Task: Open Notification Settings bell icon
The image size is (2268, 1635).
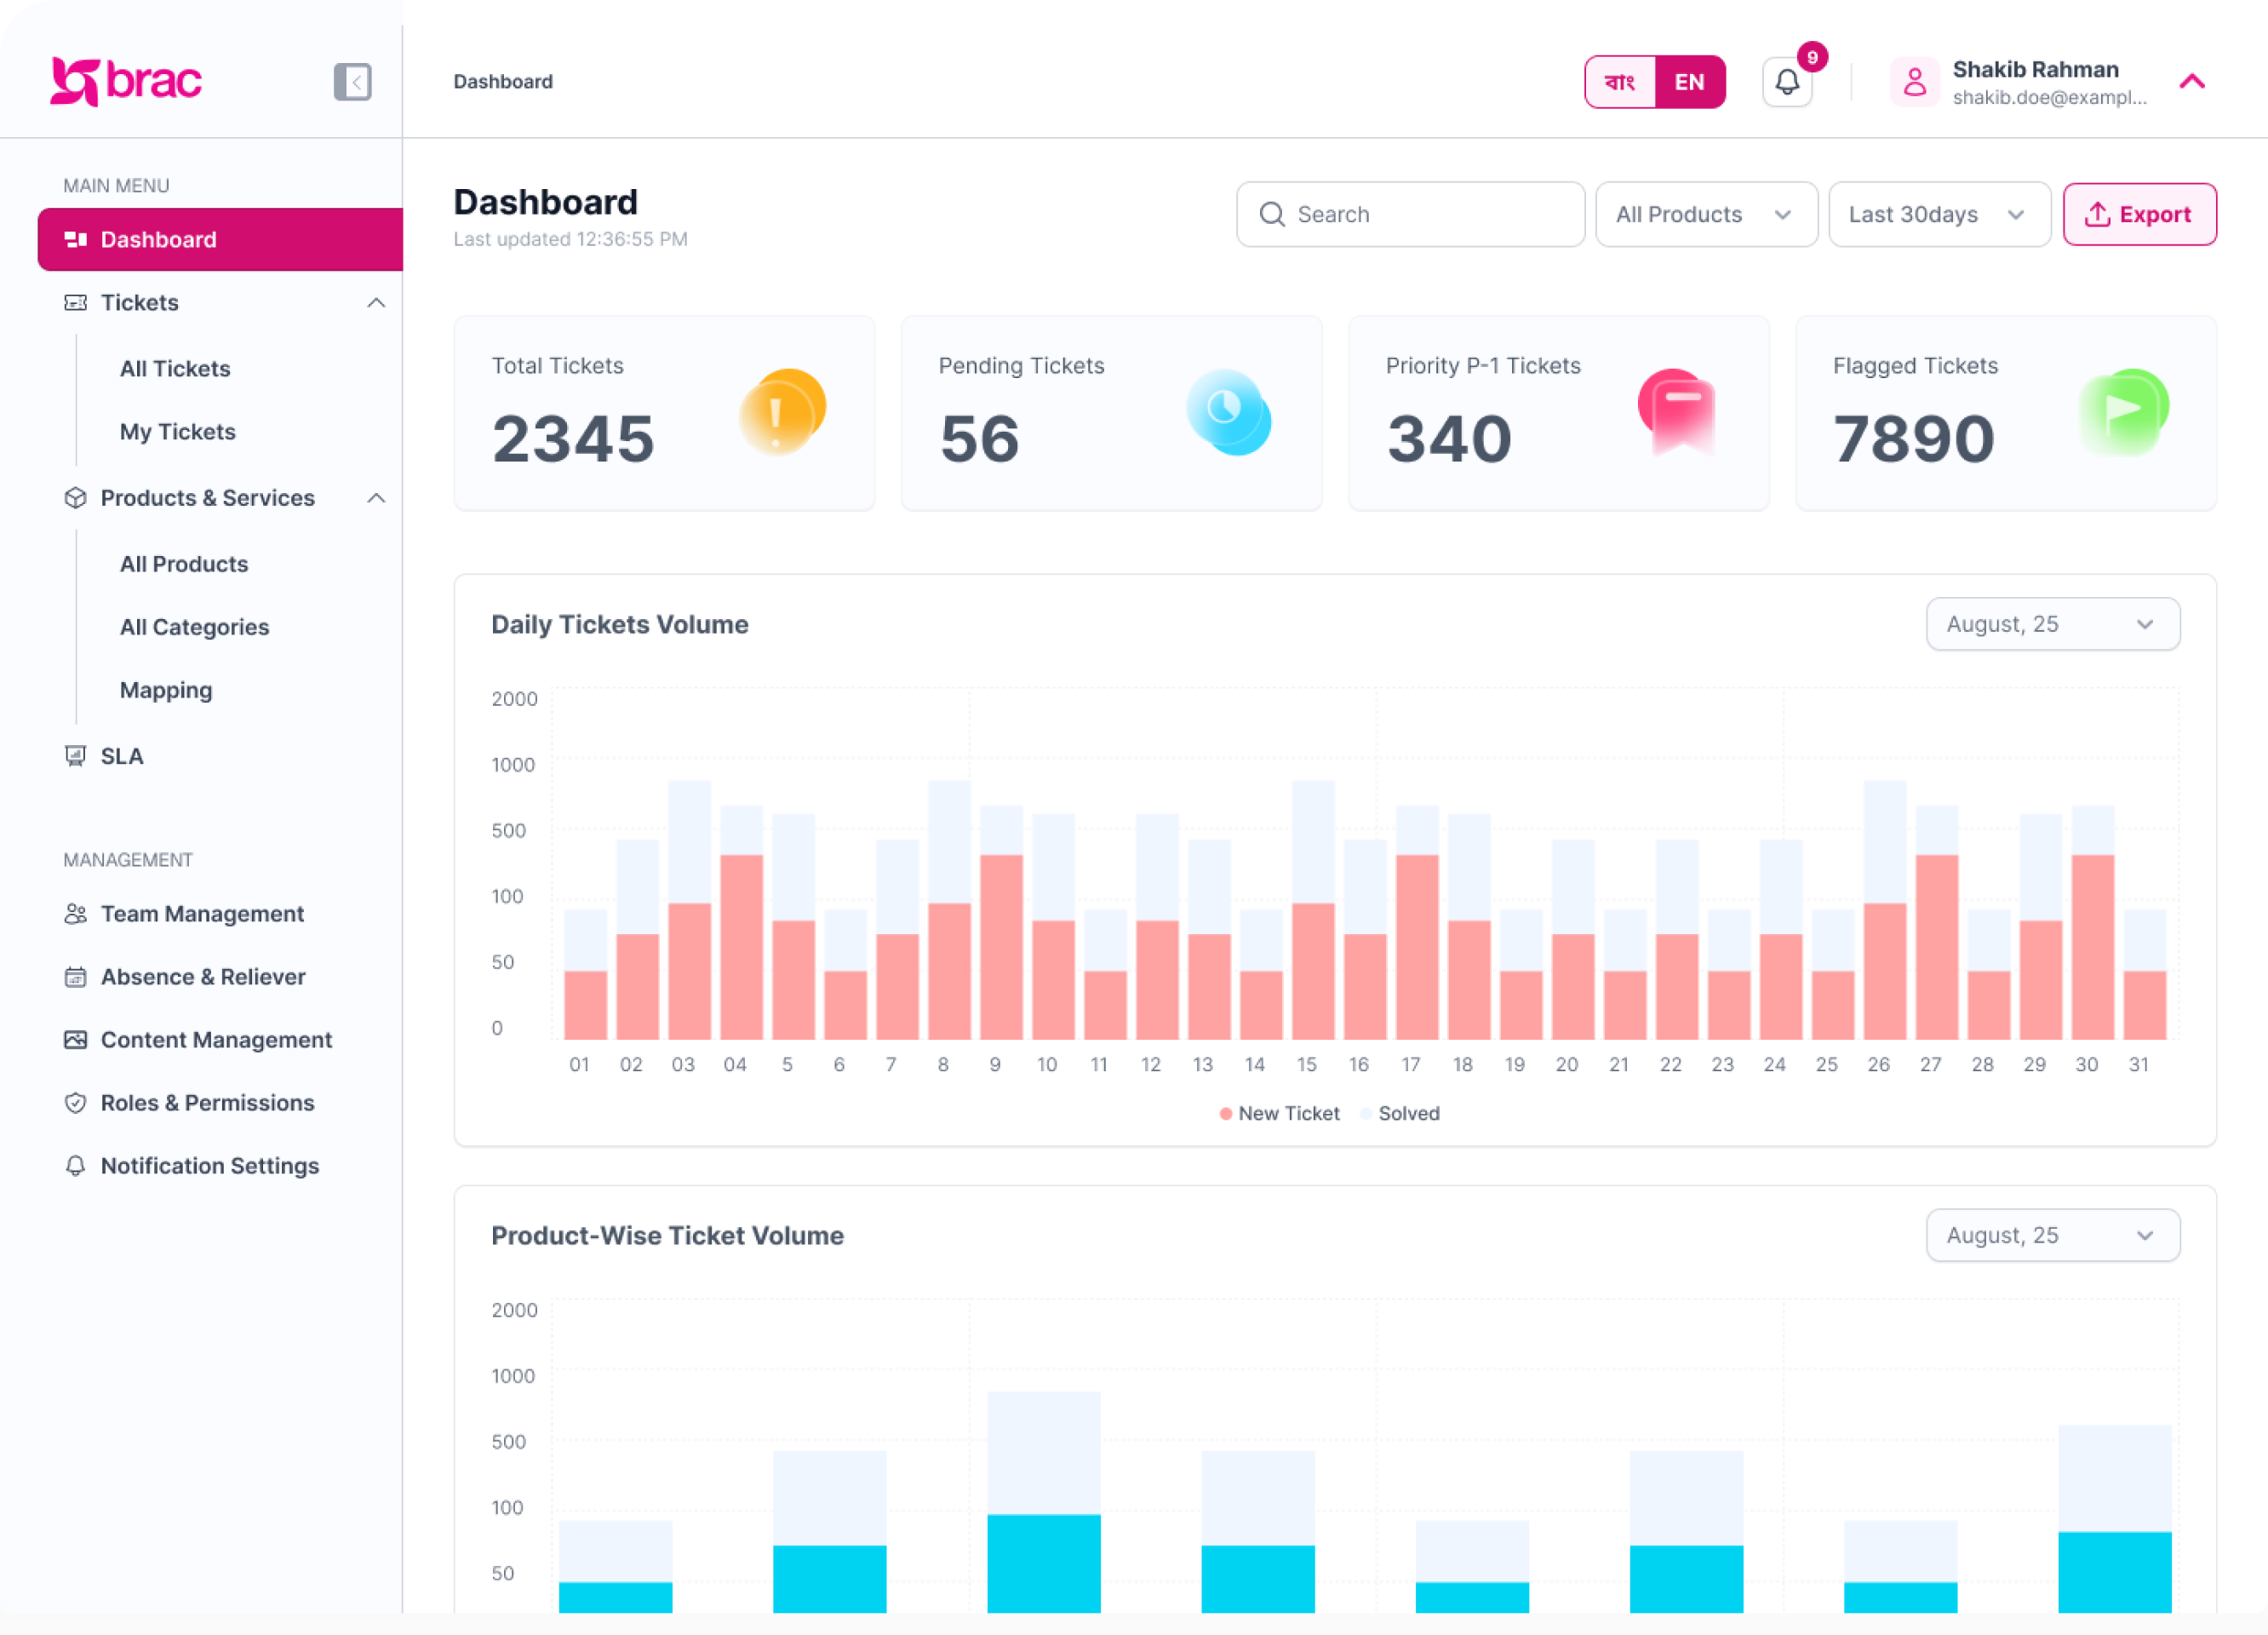Action: (x=76, y=1166)
